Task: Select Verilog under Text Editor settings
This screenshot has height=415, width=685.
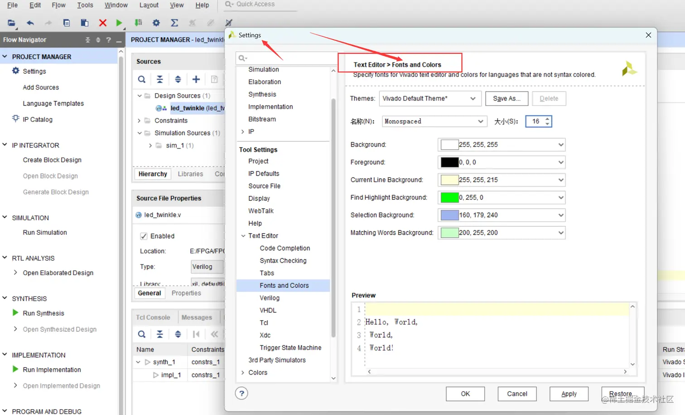Action: [x=270, y=298]
